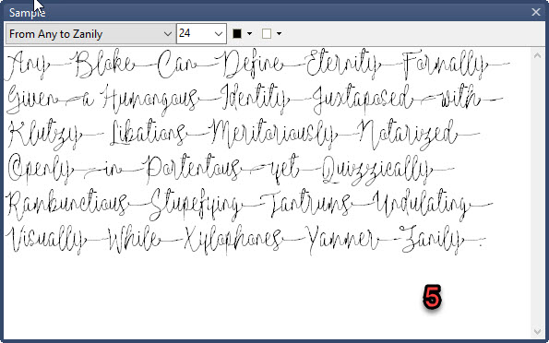Click the vertical scrollbar track

coord(537,193)
